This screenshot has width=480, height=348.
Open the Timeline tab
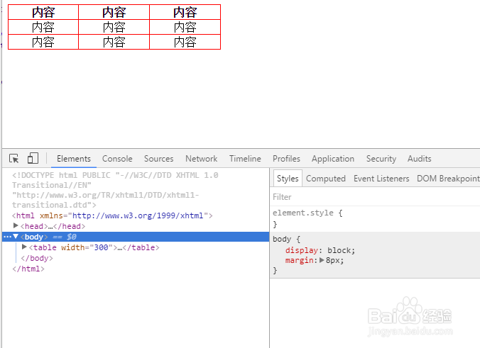[245, 159]
